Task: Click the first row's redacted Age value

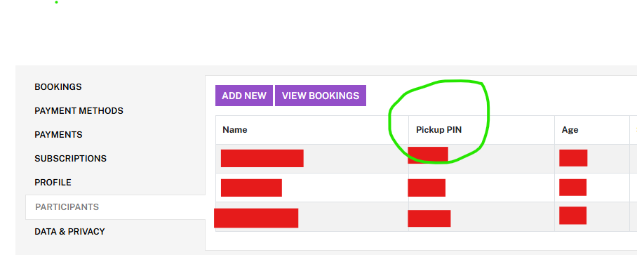Action: pos(573,158)
